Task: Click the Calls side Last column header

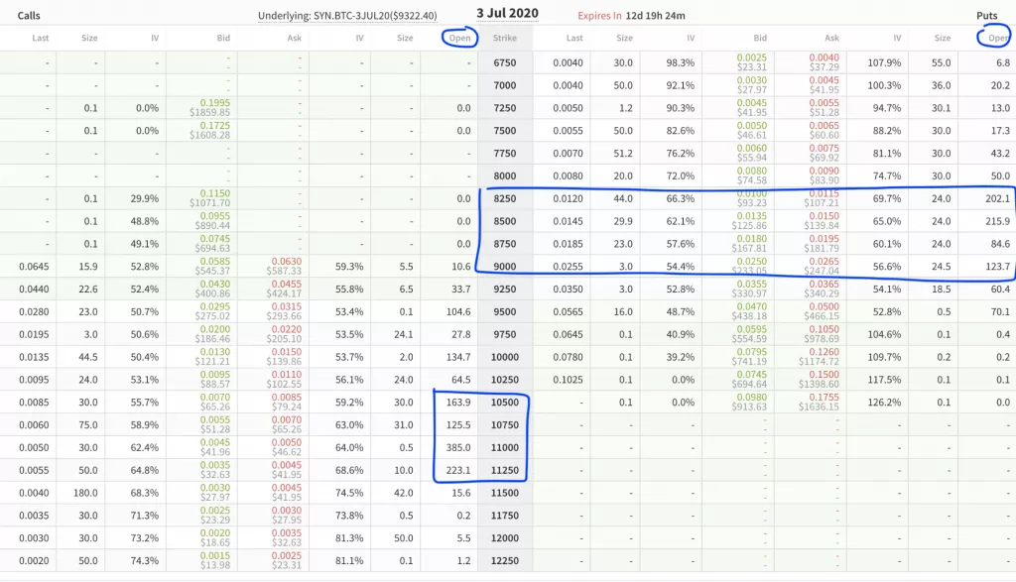Action: coord(40,38)
